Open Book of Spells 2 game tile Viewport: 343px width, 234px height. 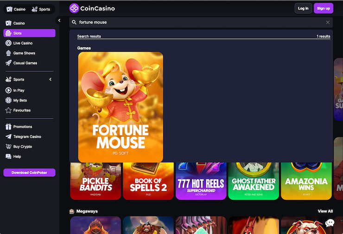click(148, 181)
